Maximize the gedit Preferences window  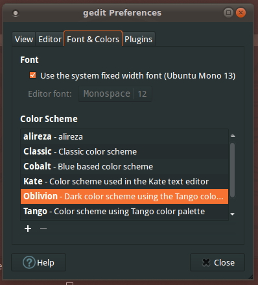(228, 12)
